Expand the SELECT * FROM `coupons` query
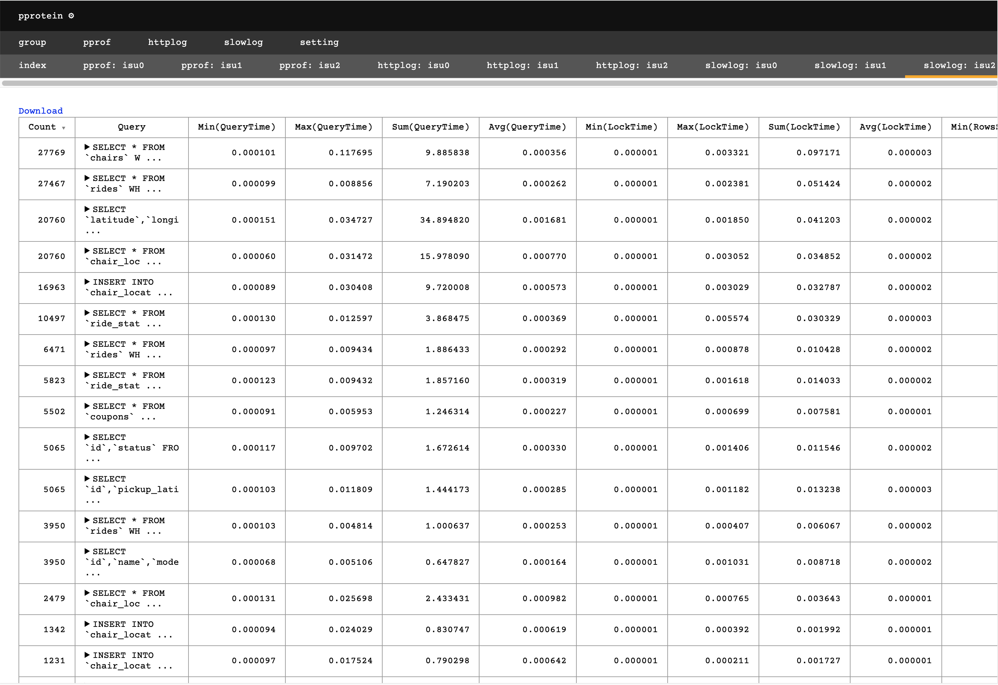Viewport: 998px width, 685px height. coord(87,406)
